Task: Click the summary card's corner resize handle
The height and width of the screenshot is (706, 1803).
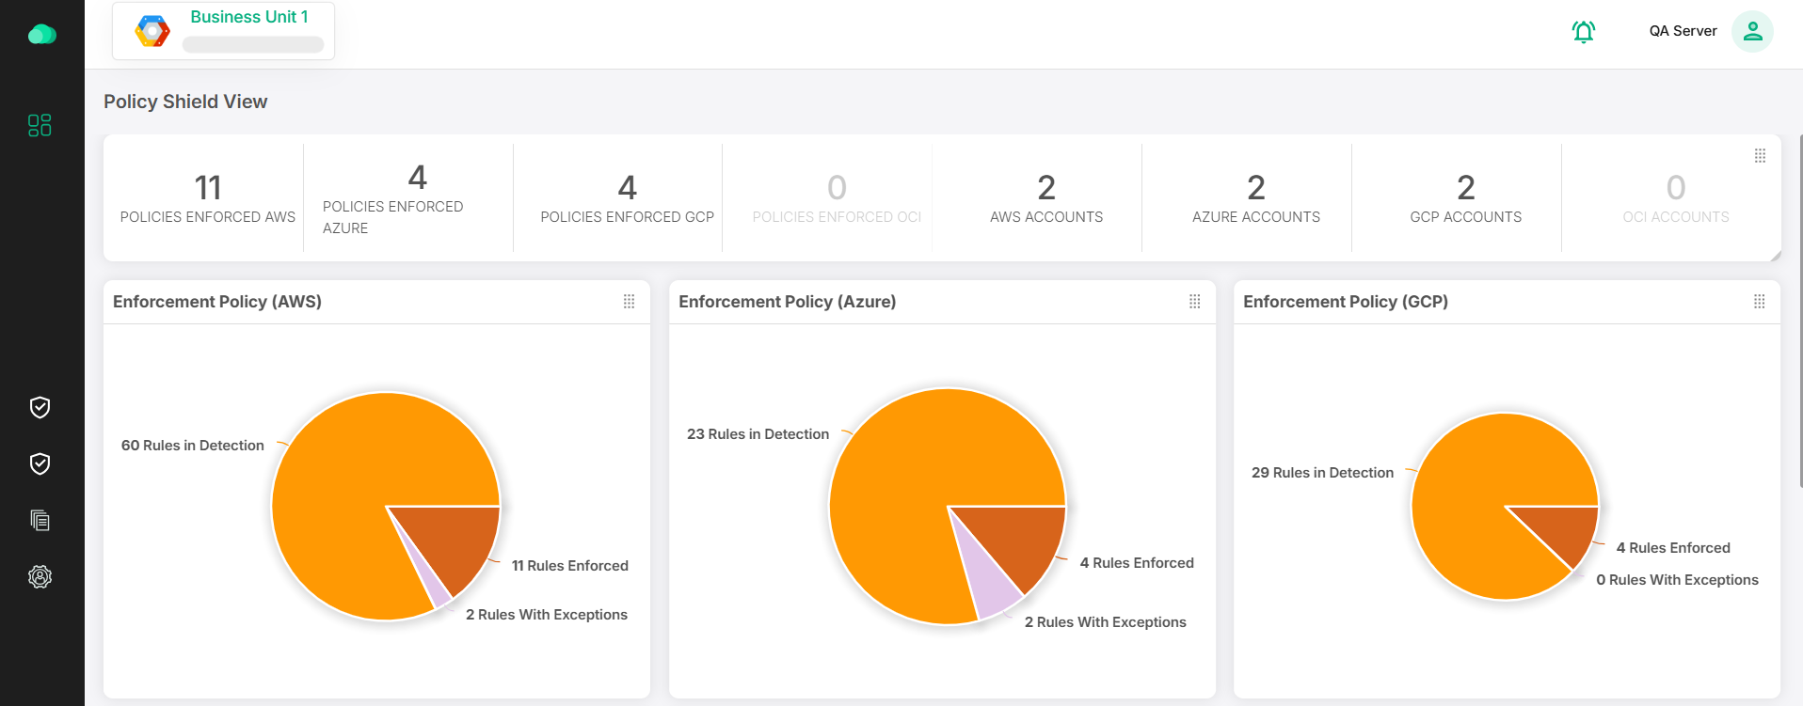Action: click(x=1775, y=256)
